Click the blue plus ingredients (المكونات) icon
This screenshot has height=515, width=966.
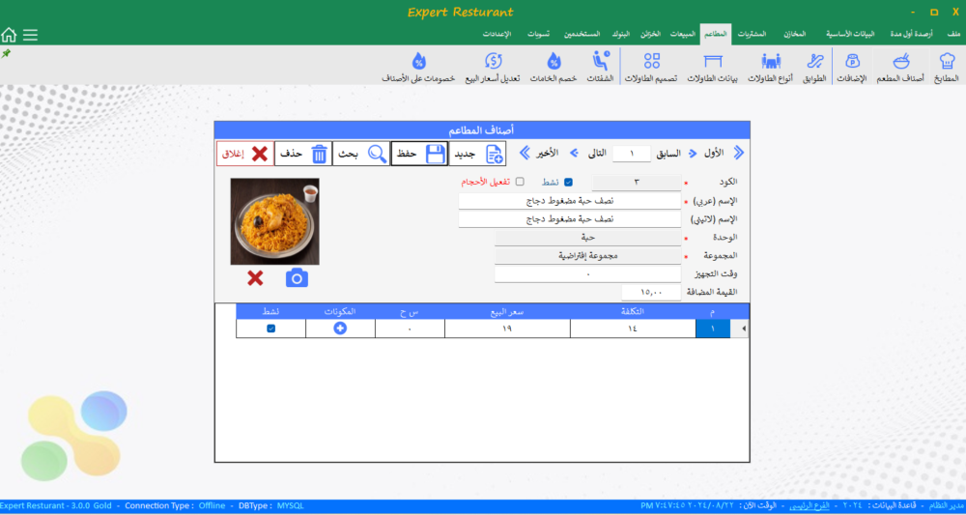pos(340,329)
